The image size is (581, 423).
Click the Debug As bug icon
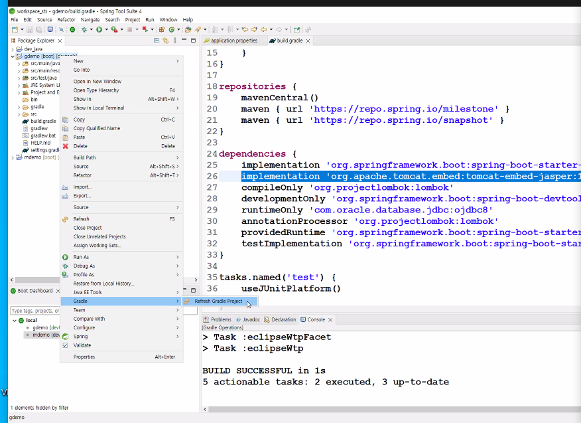65,266
